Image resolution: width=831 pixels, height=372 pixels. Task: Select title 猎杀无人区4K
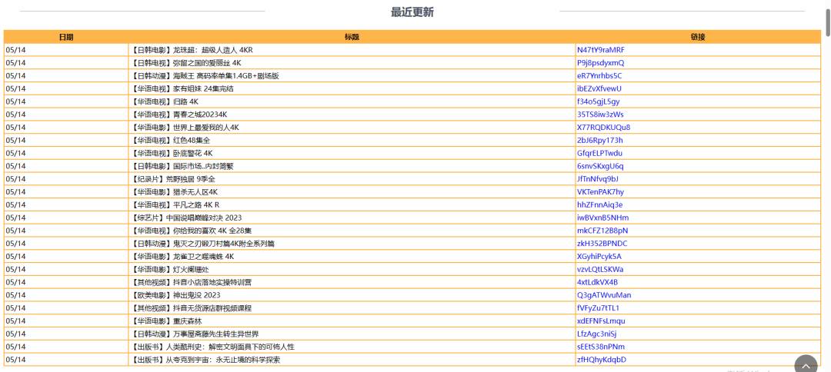pyautogui.click(x=195, y=192)
